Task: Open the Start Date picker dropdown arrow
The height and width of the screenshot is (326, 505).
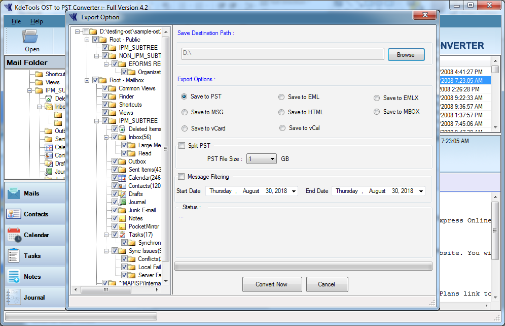Action: click(294, 191)
